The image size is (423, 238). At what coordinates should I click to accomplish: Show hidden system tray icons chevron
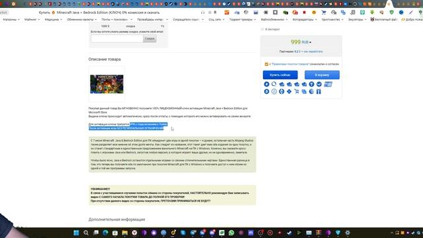392,233
